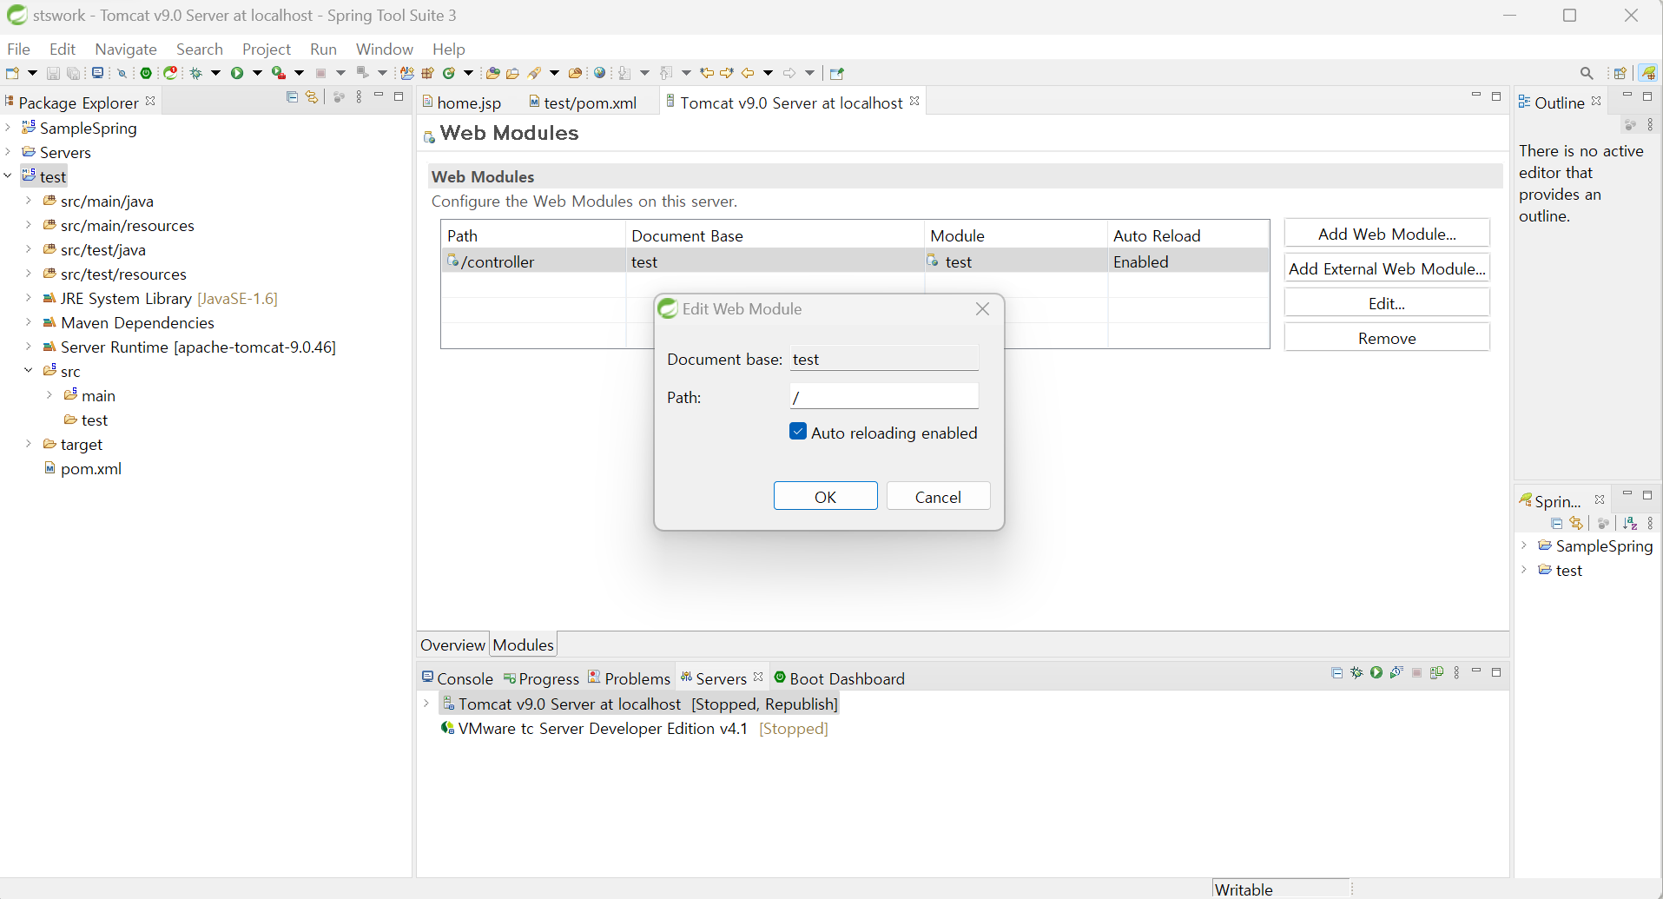Click the Remove button for web modules
This screenshot has width=1663, height=899.
point(1387,338)
